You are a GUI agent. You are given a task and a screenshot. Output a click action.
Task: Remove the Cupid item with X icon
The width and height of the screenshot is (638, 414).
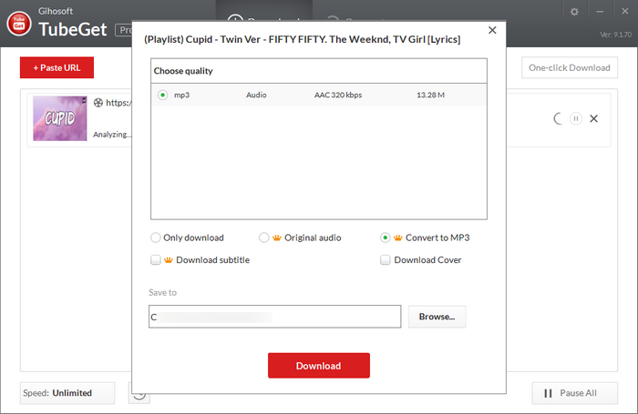point(594,118)
